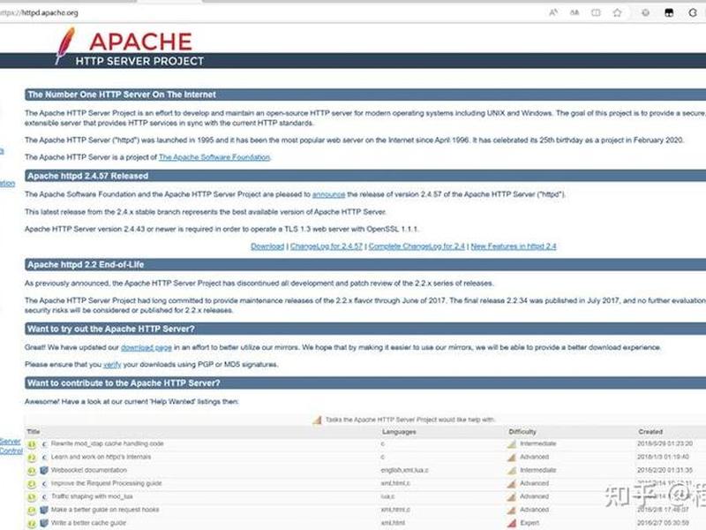Open the 'download page' link
The image size is (706, 530).
pos(146,347)
